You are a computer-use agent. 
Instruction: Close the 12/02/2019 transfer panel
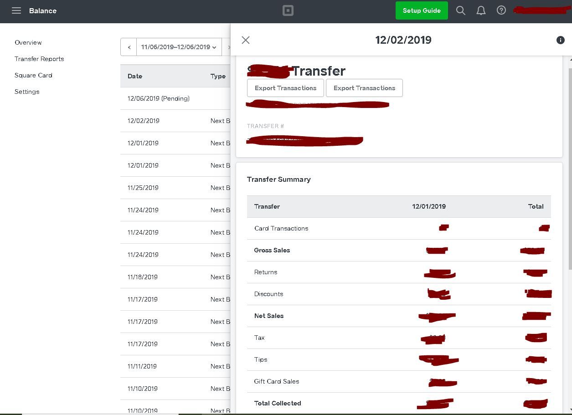click(x=246, y=40)
